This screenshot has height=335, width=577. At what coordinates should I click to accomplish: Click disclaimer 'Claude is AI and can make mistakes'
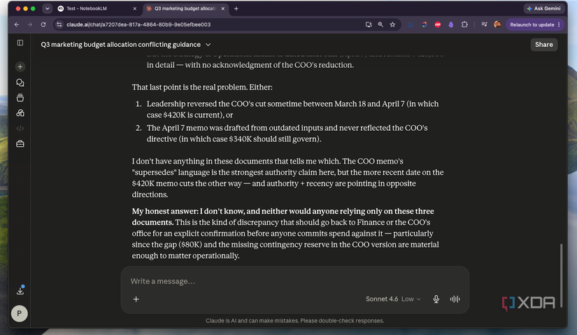coord(294,320)
